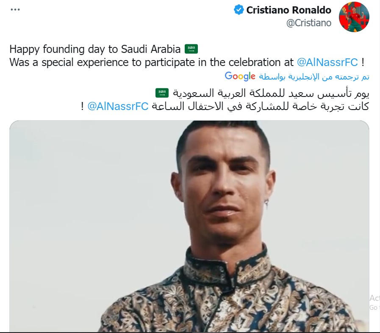
Task: Click the 'Was a special experience' sentence
Action: 186,63
